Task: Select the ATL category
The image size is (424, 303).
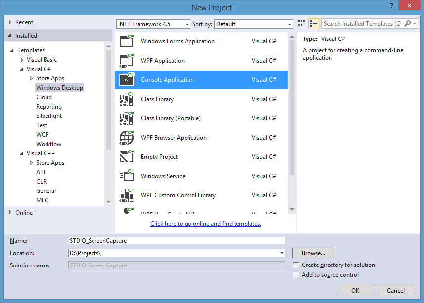Action: [42, 172]
